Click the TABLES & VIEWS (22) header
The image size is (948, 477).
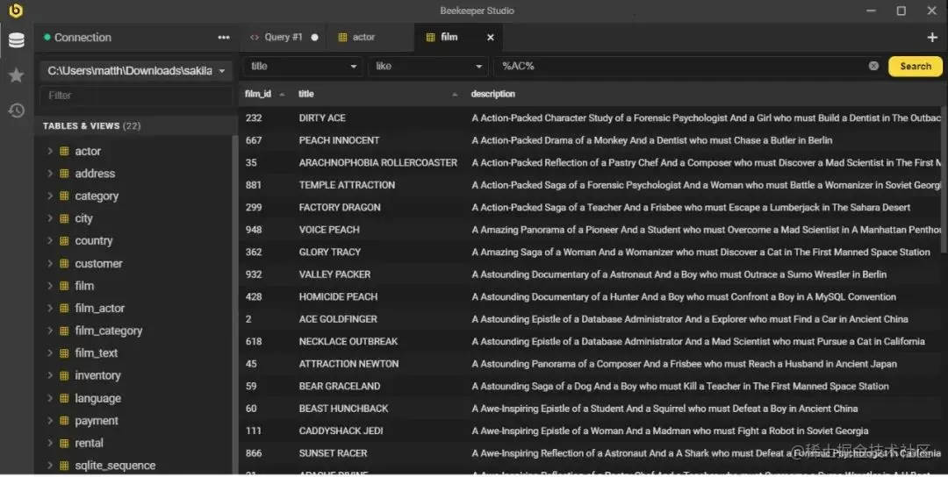91,126
